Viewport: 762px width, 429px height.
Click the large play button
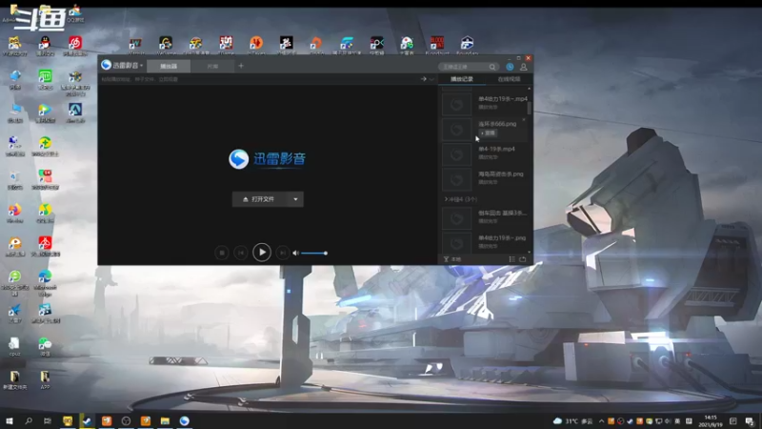(x=262, y=252)
